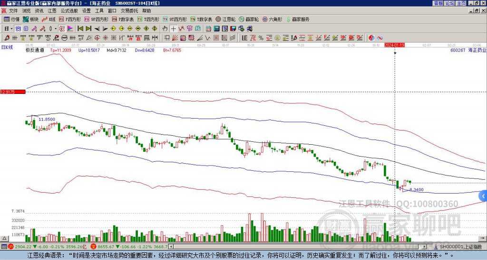
Task: Open the 交易委托 menu
Action: pyautogui.click(x=129, y=11)
